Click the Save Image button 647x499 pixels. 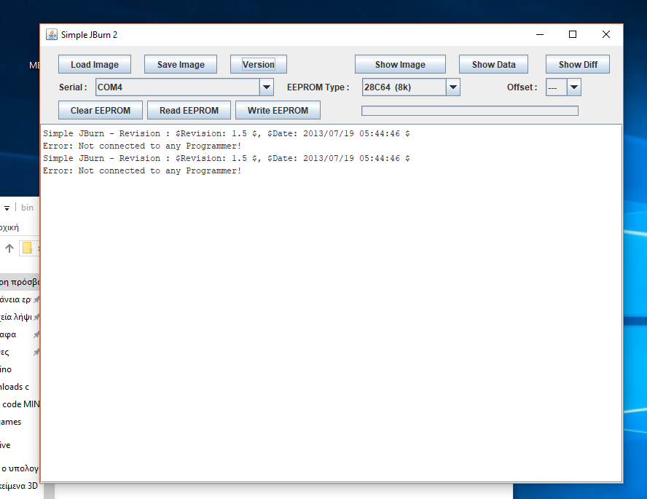(181, 65)
